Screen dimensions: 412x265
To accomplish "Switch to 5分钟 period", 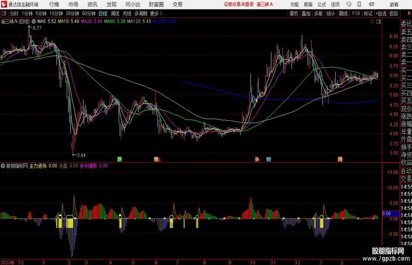I will tap(41, 13).
